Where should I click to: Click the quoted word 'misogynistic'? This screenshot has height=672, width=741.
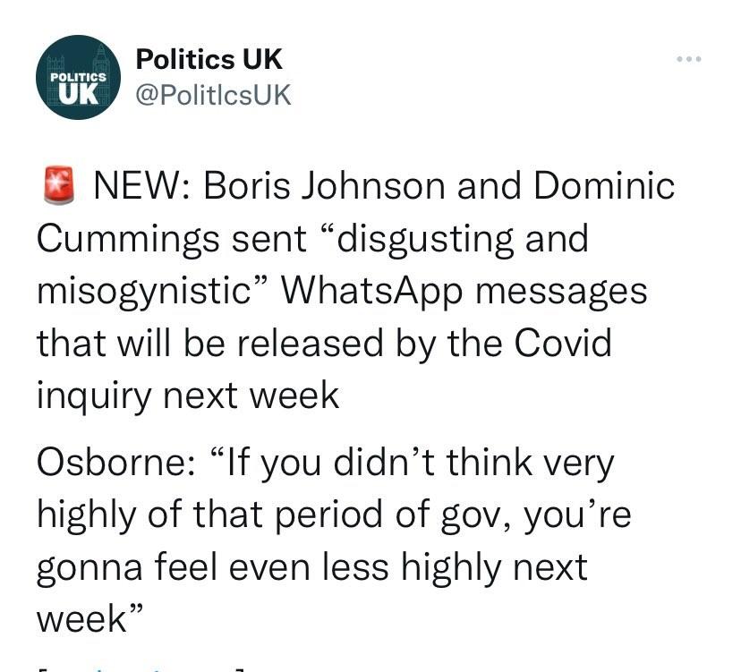coord(144,293)
